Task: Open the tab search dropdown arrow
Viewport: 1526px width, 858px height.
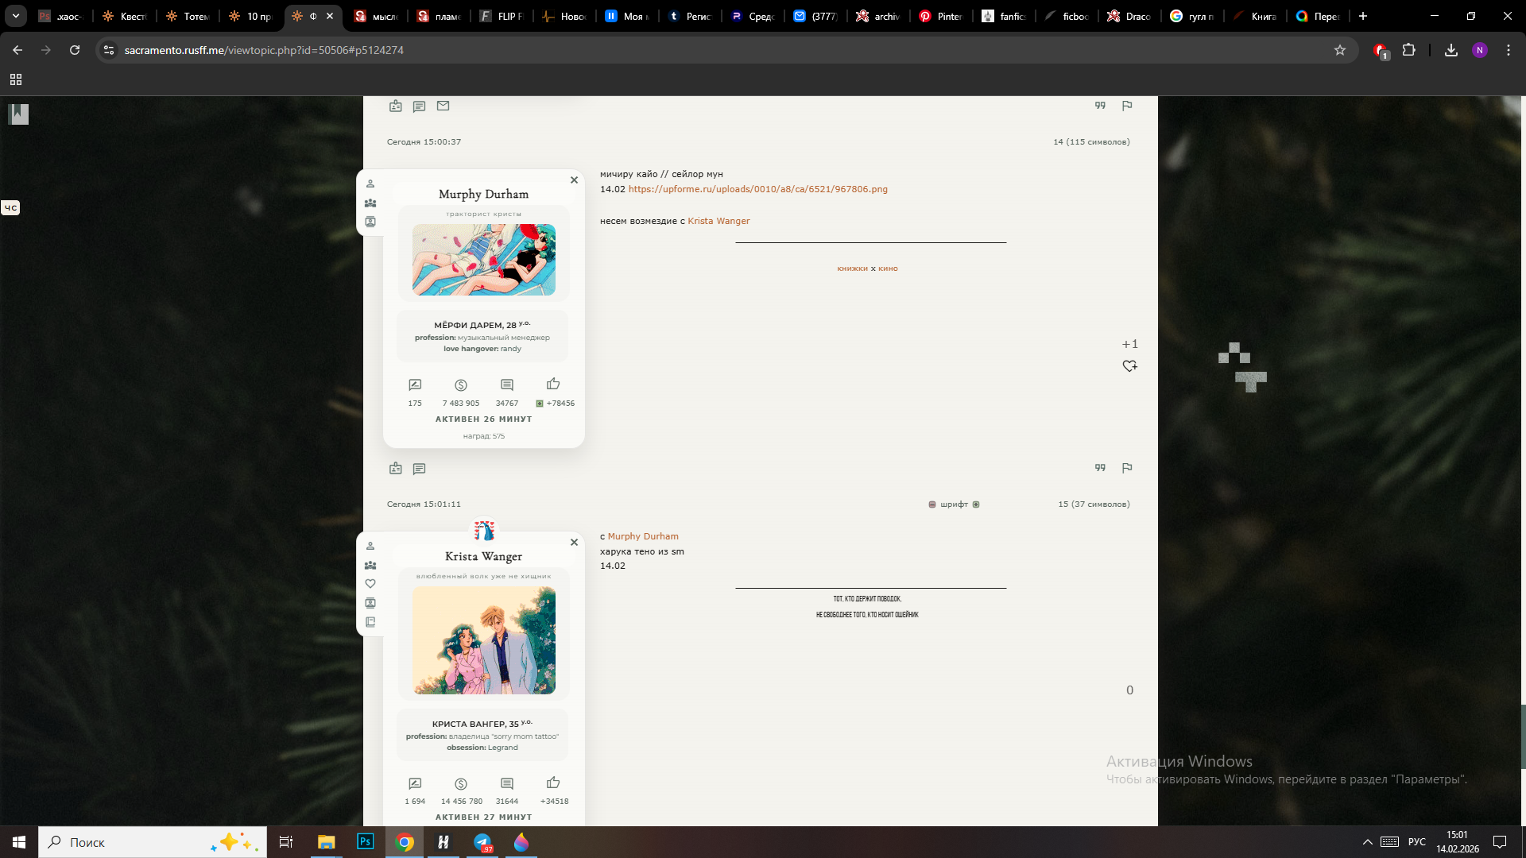Action: (15, 16)
